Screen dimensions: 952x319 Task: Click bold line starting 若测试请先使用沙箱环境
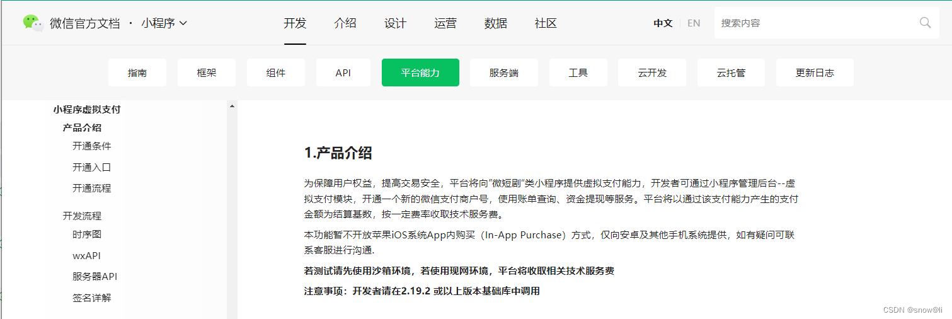(459, 270)
